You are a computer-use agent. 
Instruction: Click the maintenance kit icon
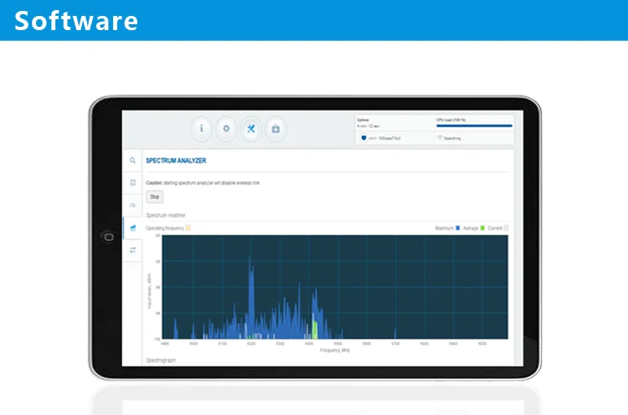click(276, 129)
